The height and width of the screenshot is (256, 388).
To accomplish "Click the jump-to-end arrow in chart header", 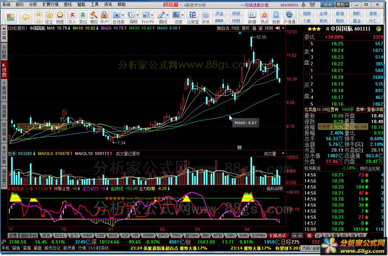I will click(278, 28).
